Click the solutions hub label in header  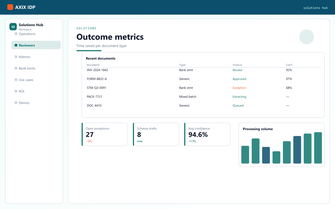(315, 8)
